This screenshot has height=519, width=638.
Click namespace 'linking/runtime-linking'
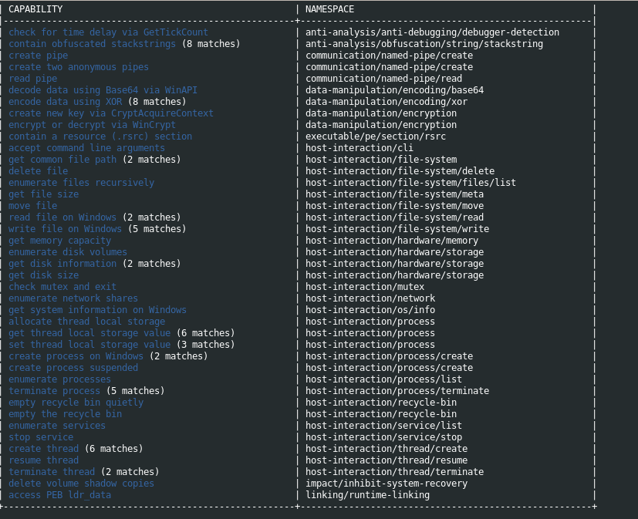click(367, 494)
